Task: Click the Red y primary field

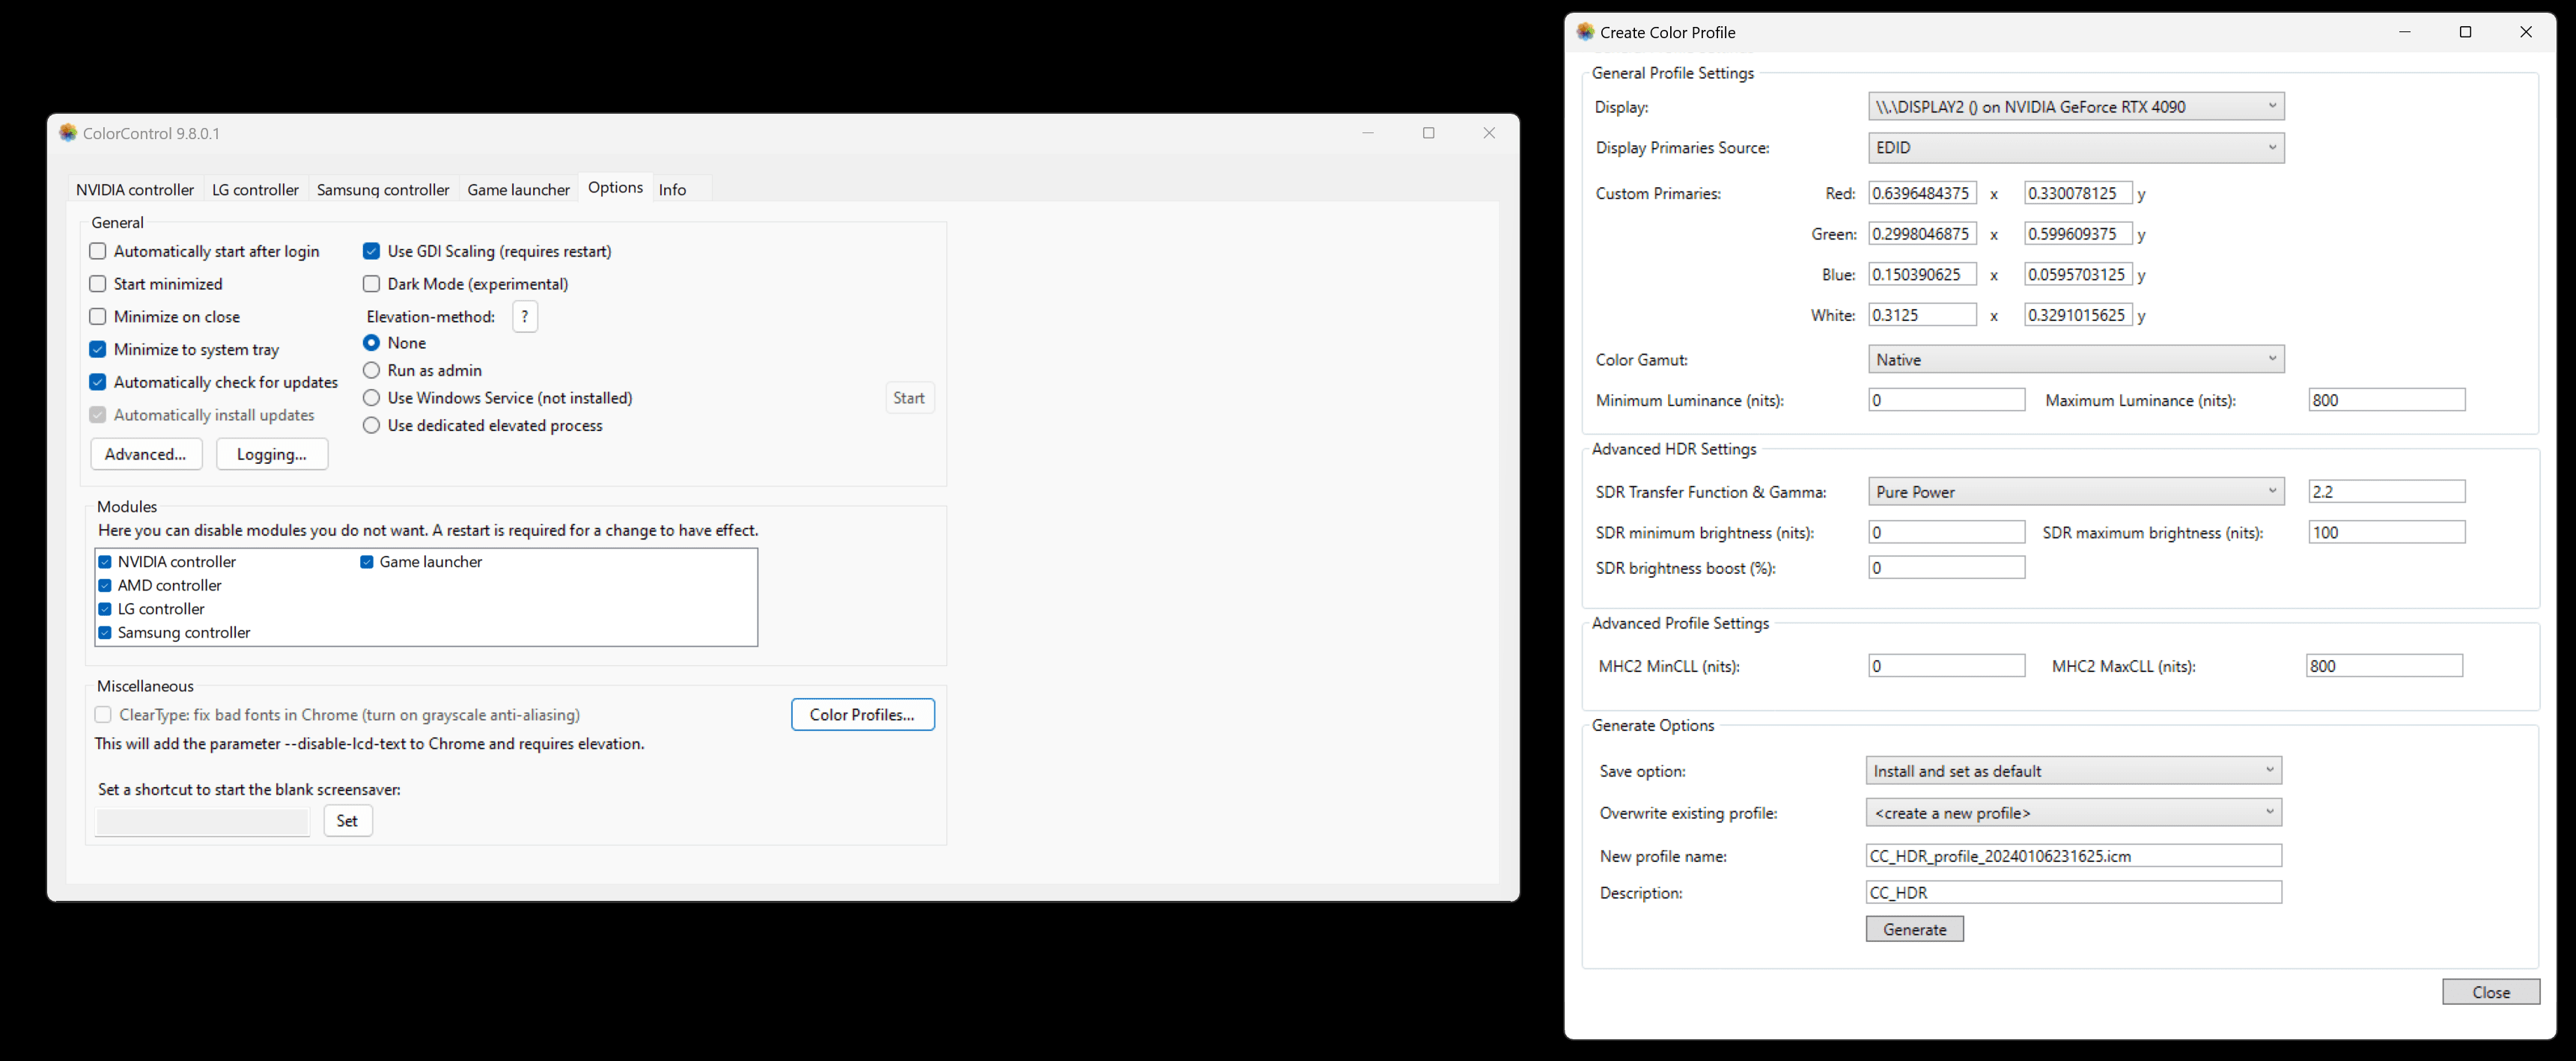Action: pyautogui.click(x=2078, y=193)
